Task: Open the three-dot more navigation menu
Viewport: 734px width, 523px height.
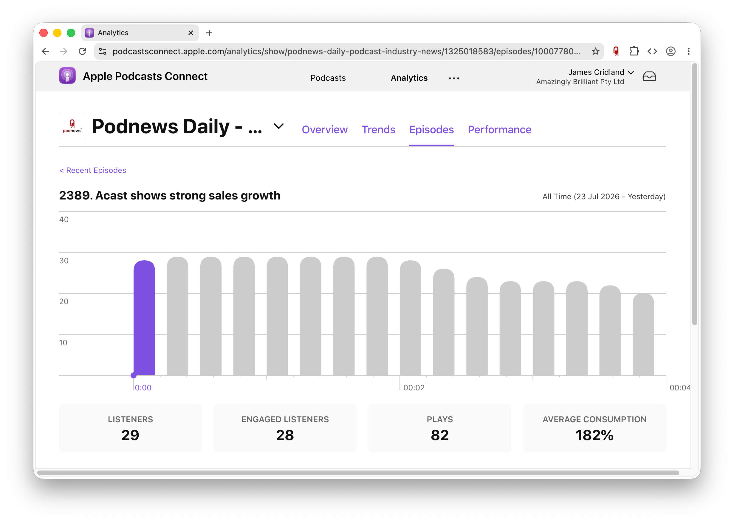Action: click(454, 78)
